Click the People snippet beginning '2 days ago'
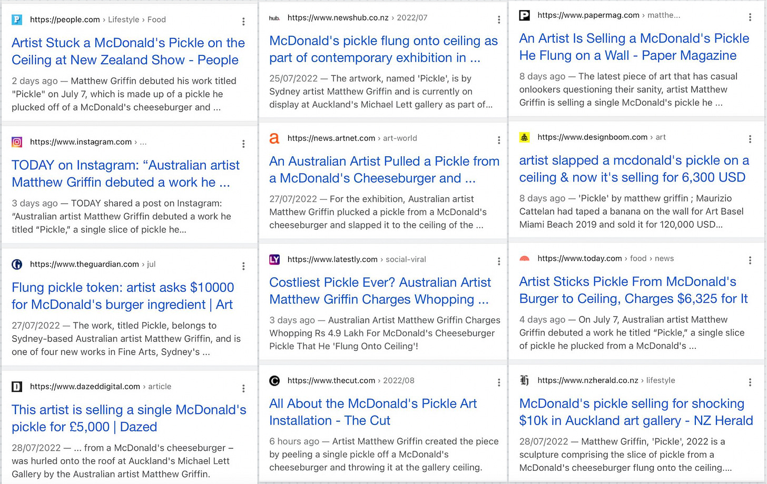This screenshot has width=767, height=484. click(124, 94)
